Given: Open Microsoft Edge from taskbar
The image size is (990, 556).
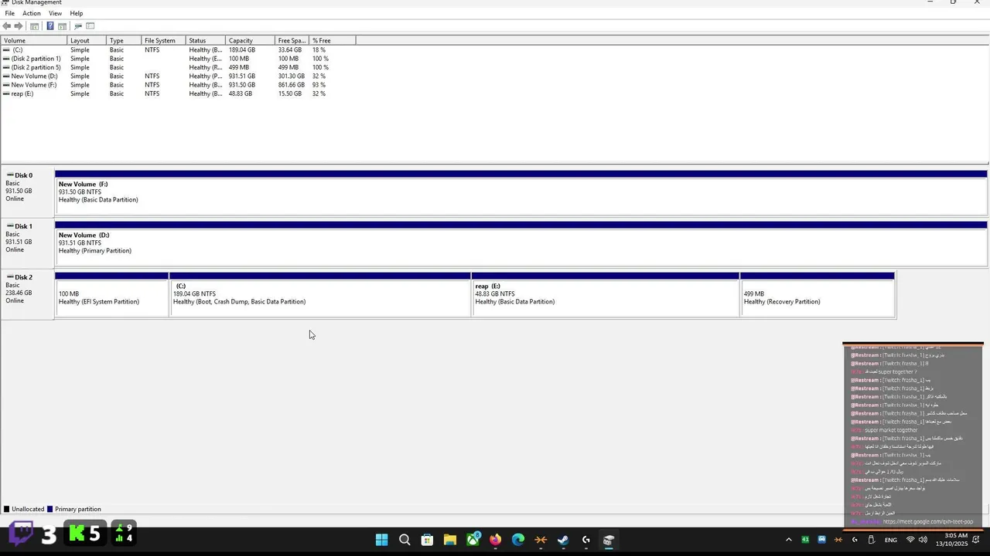Looking at the screenshot, I should [x=518, y=540].
